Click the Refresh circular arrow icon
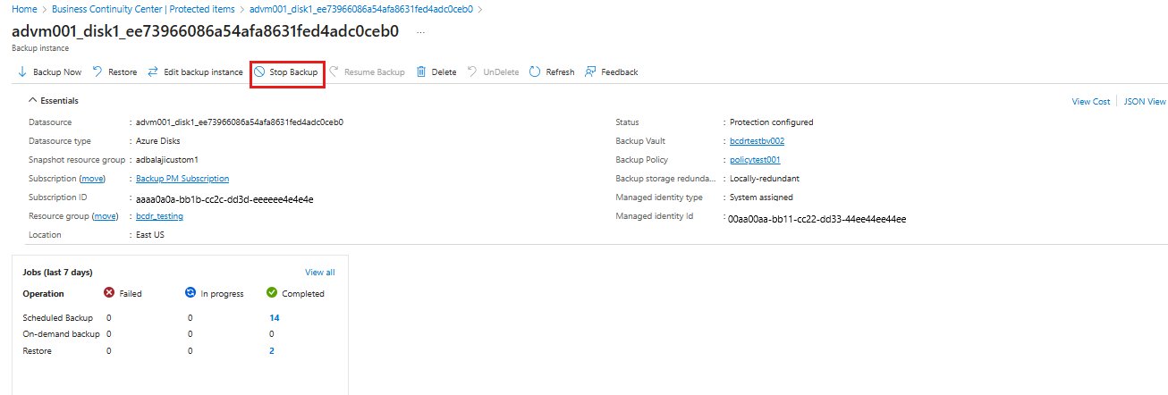The width and height of the screenshot is (1168, 395). 535,71
